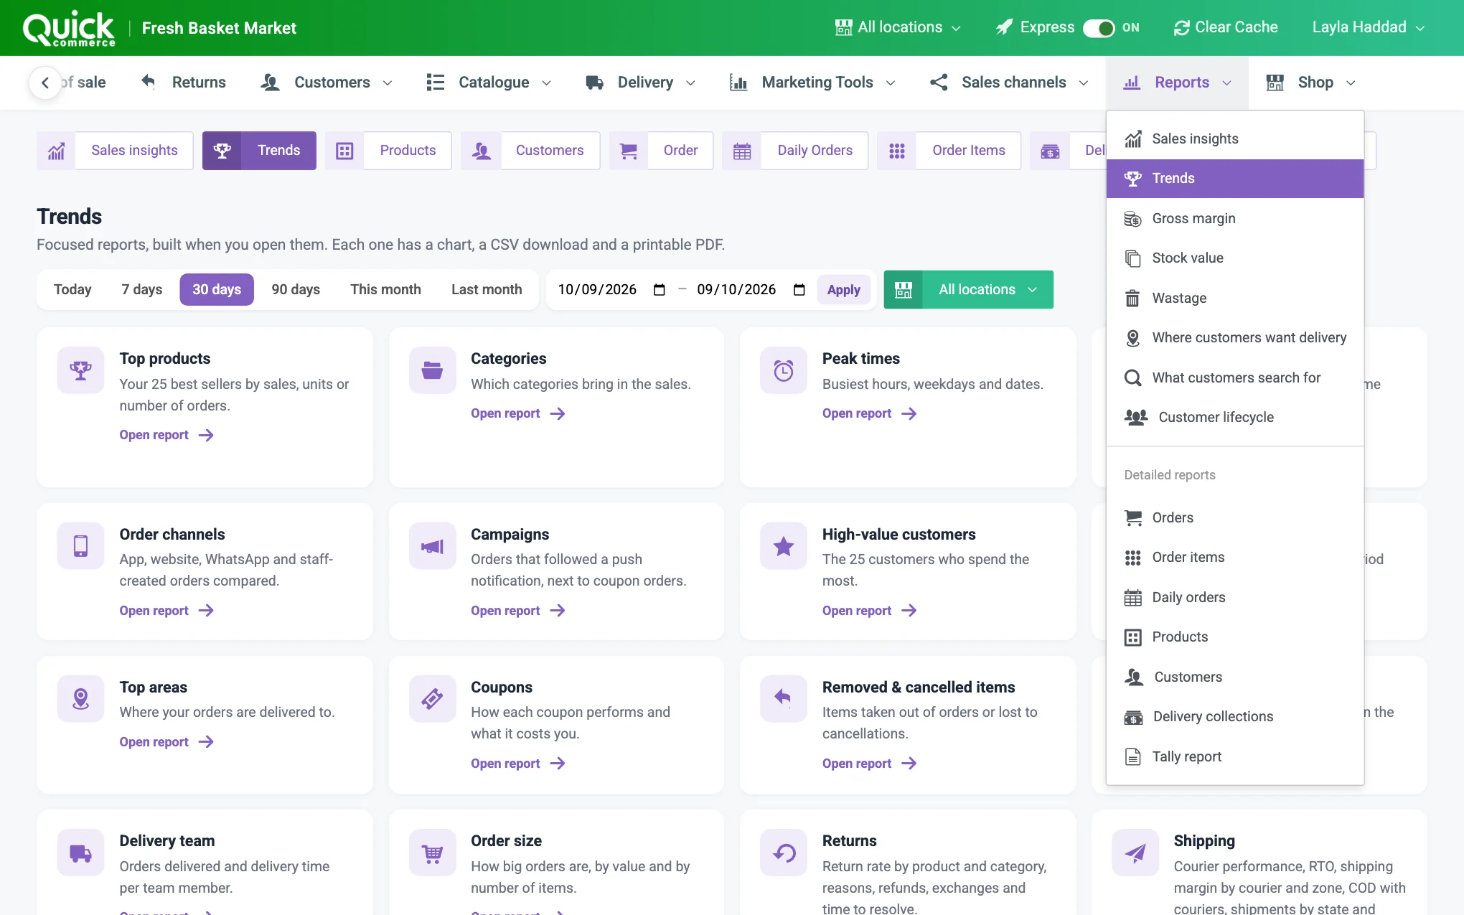The image size is (1464, 915).
Task: Choose Customer lifecycle from Reports menu
Action: (x=1234, y=418)
